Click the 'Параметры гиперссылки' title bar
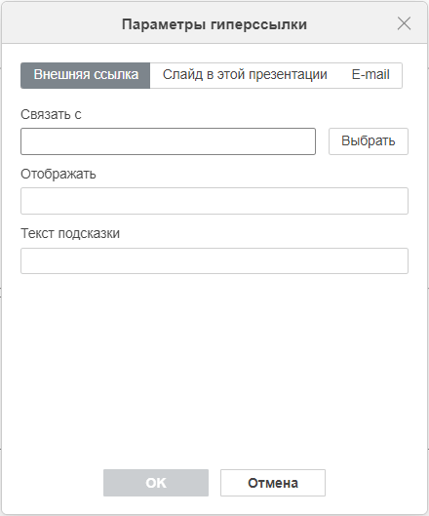The width and height of the screenshot is (429, 516). pyautogui.click(x=214, y=24)
